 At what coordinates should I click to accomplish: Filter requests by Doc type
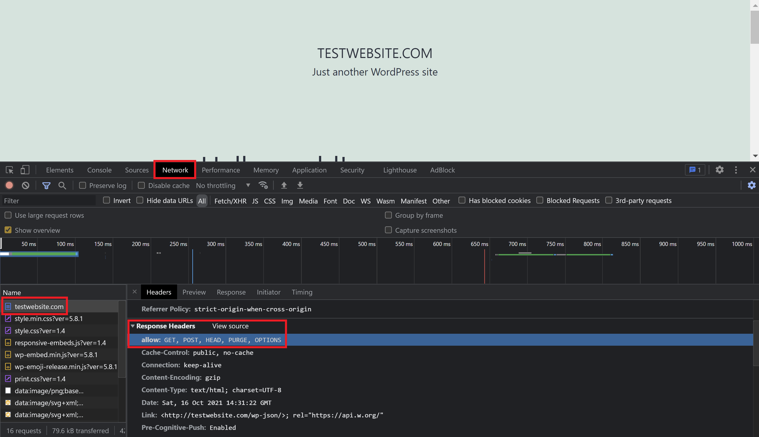(349, 201)
